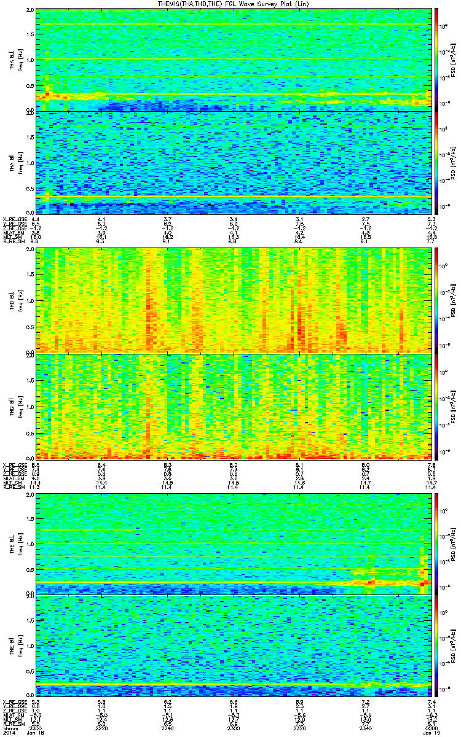Image resolution: width=461 pixels, height=737 pixels.
Task: Click the PSD color bar beside THE B-perpendicular
Action: coord(438,544)
